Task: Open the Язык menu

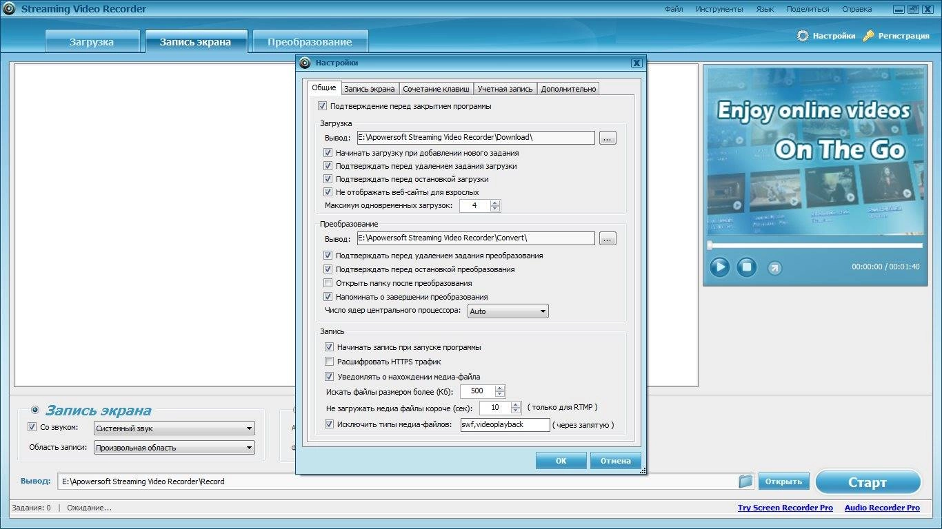Action: click(765, 9)
